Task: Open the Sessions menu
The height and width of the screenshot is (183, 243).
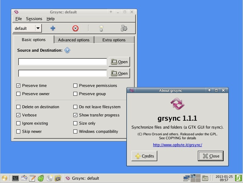Action: pos(34,19)
